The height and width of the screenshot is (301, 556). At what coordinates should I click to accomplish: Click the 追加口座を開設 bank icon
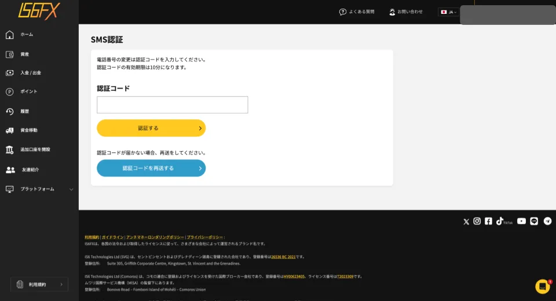click(x=10, y=149)
